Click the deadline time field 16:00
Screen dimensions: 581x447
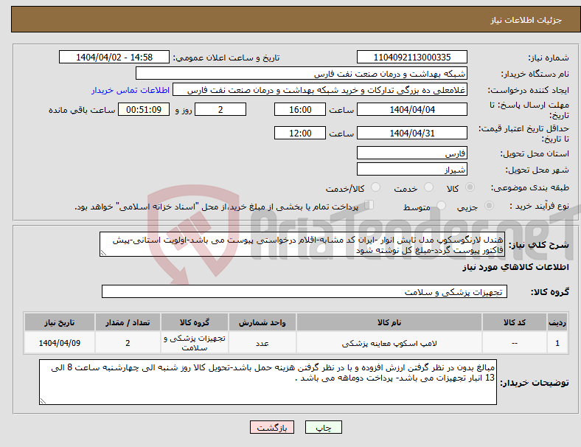300,110
